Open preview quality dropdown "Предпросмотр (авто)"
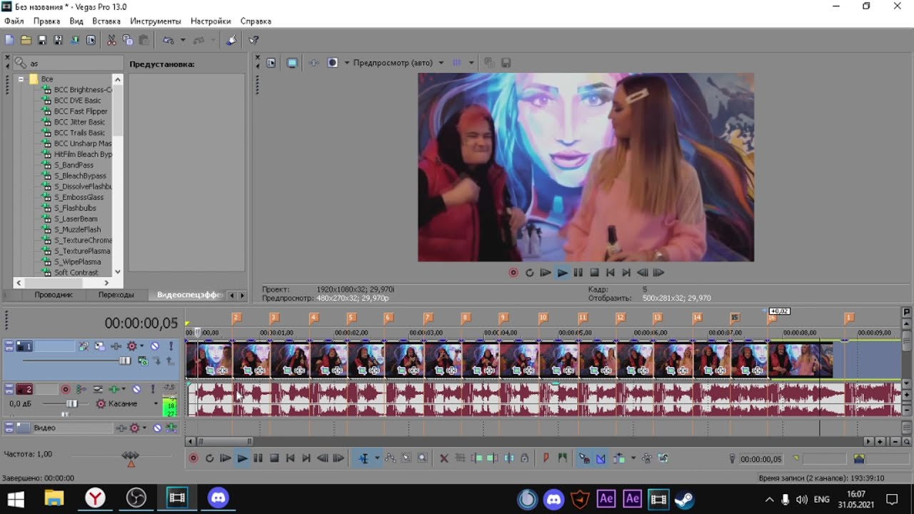Image resolution: width=914 pixels, height=514 pixels. 398,63
